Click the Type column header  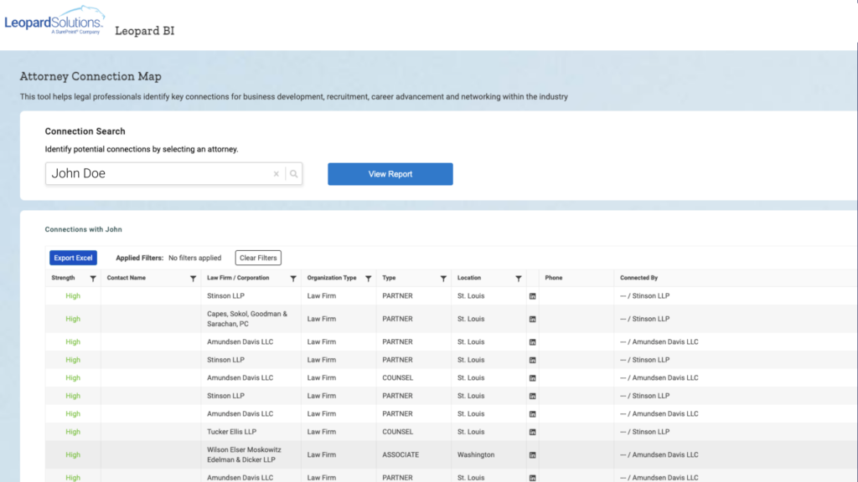pos(389,278)
